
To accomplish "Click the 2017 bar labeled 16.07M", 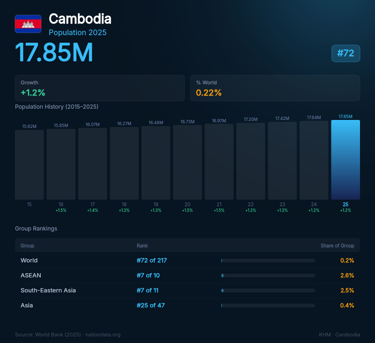I will pyautogui.click(x=92, y=164).
